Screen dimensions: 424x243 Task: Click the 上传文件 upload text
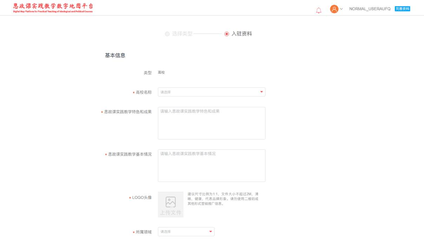pyautogui.click(x=171, y=212)
